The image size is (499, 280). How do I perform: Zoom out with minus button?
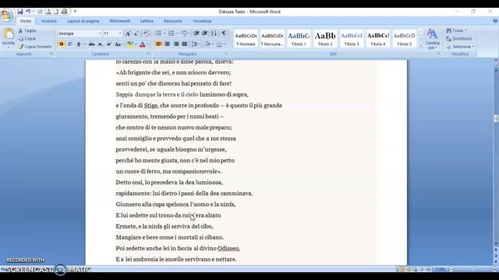tap(451, 270)
